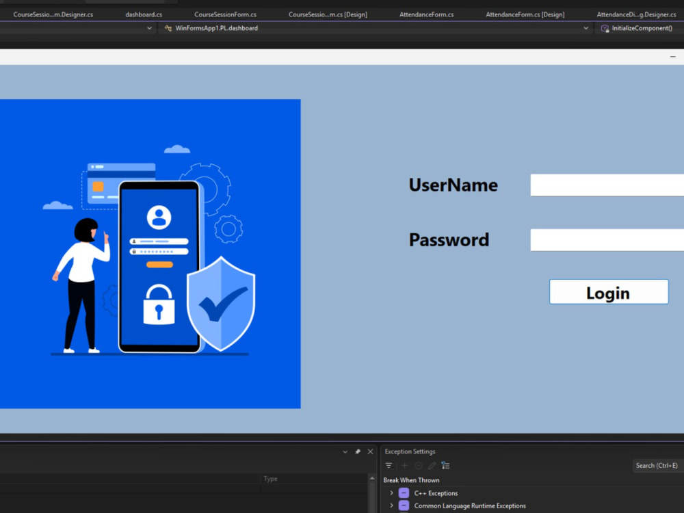Image resolution: width=684 pixels, height=513 pixels.
Task: Click the remove exception minus icon
Action: (x=419, y=465)
